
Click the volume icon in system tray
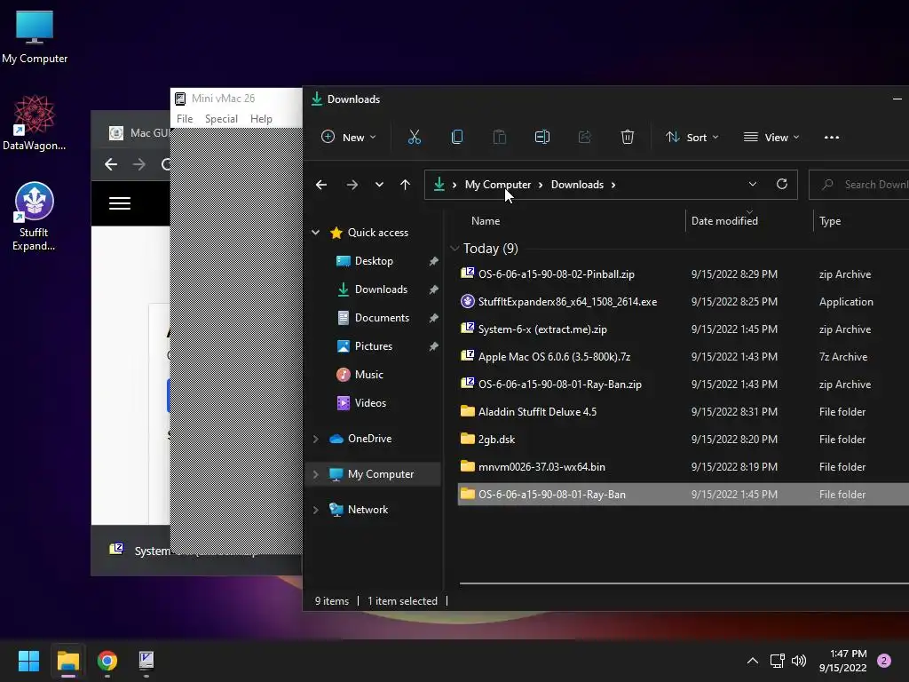pos(799,661)
